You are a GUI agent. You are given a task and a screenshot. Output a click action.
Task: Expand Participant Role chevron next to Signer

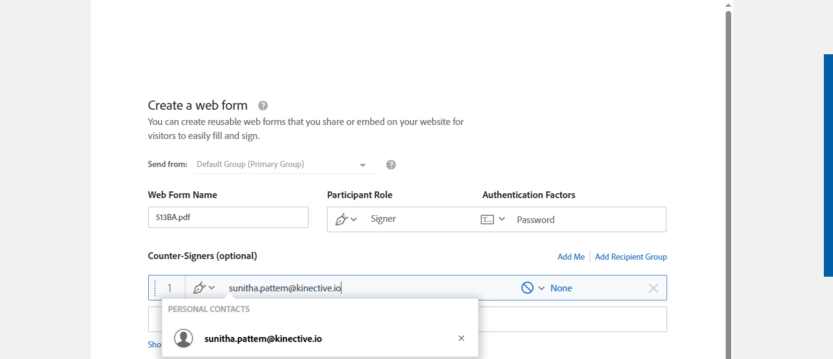[x=354, y=219]
